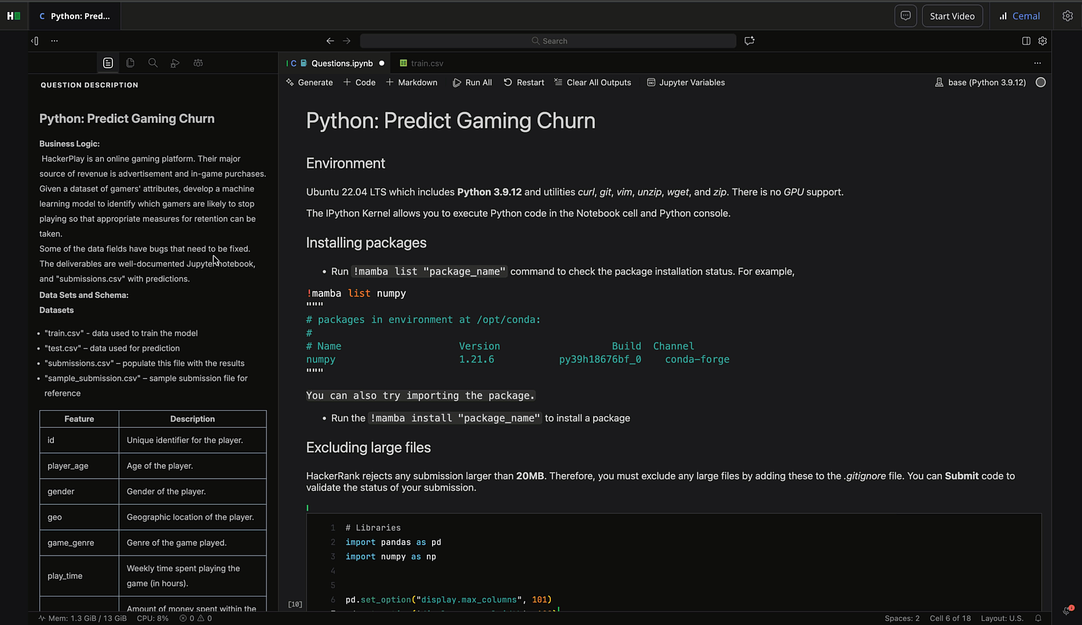
Task: Click the Restart kernel icon
Action: [x=507, y=82]
